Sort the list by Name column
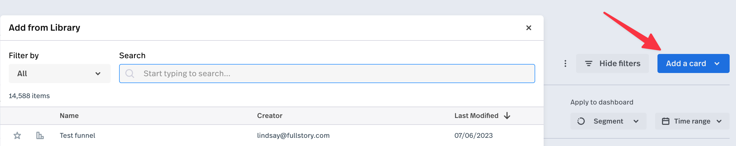This screenshot has width=736, height=146. point(69,116)
